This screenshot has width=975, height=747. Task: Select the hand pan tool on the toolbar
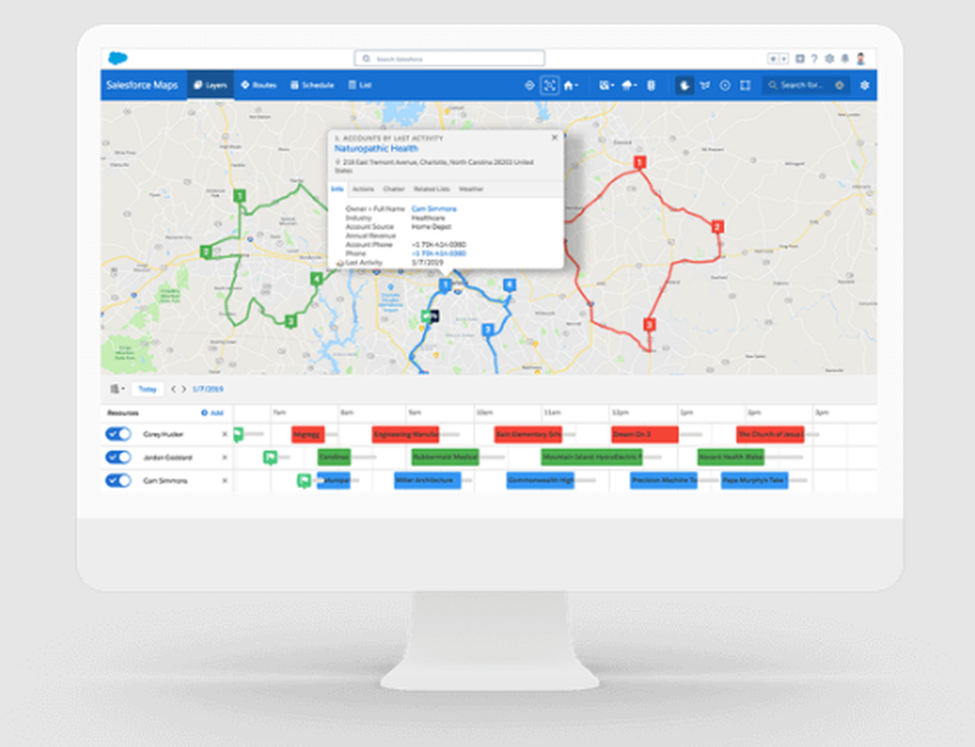click(685, 85)
